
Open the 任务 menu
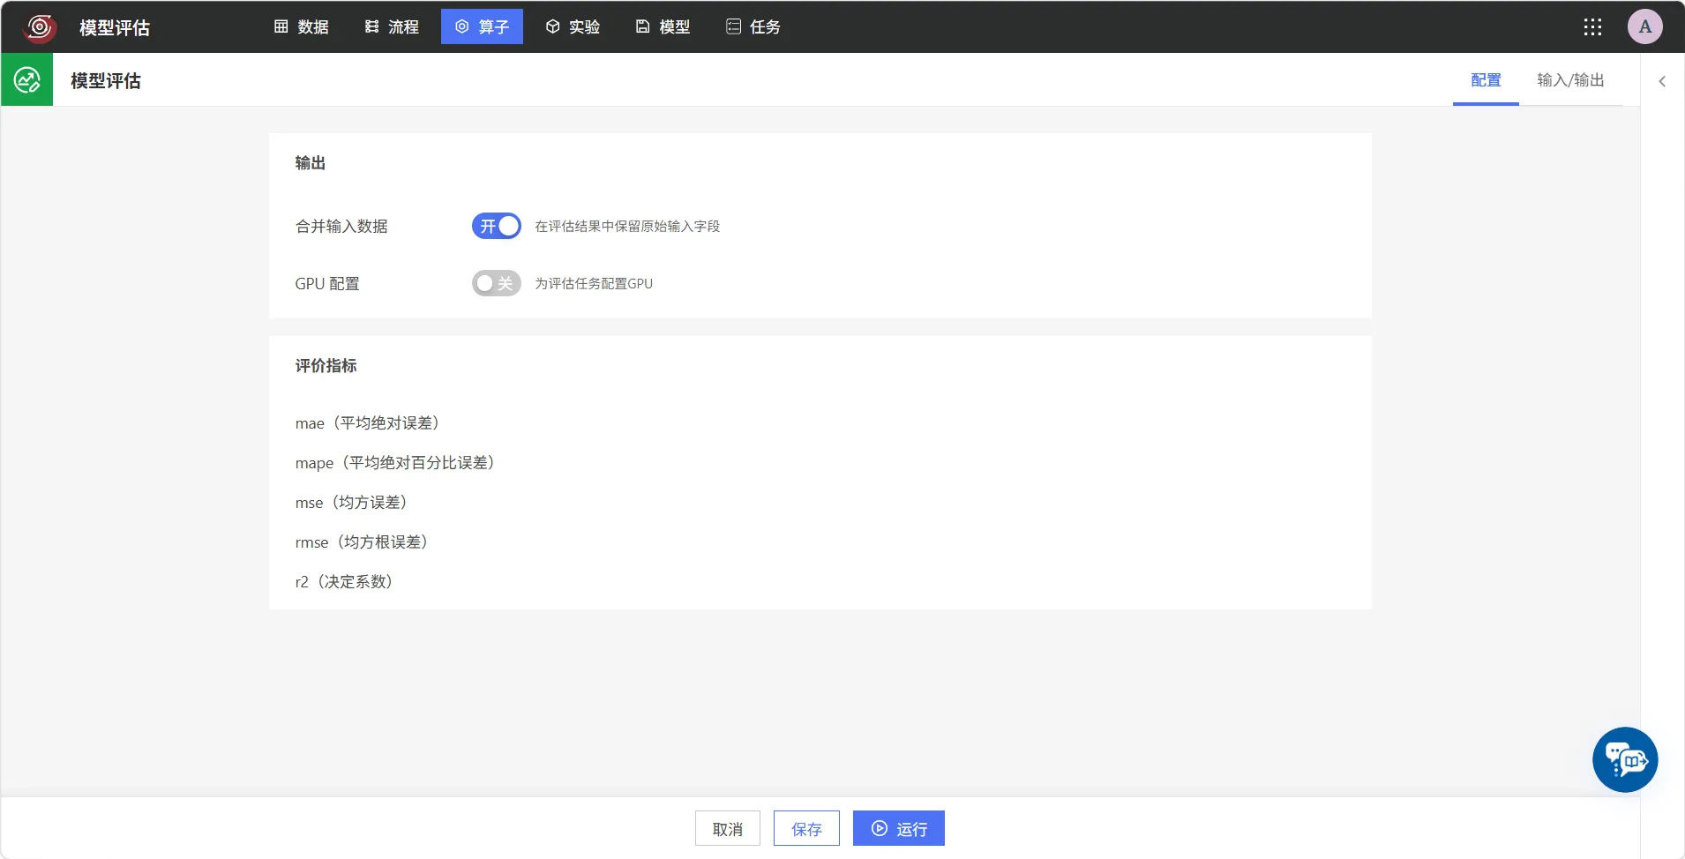coord(753,26)
